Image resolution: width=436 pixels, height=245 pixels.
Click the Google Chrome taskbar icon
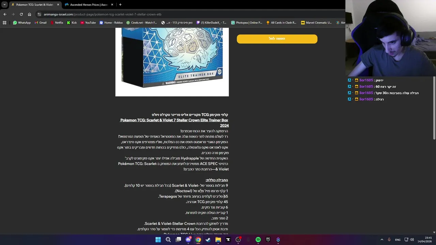coord(198,240)
